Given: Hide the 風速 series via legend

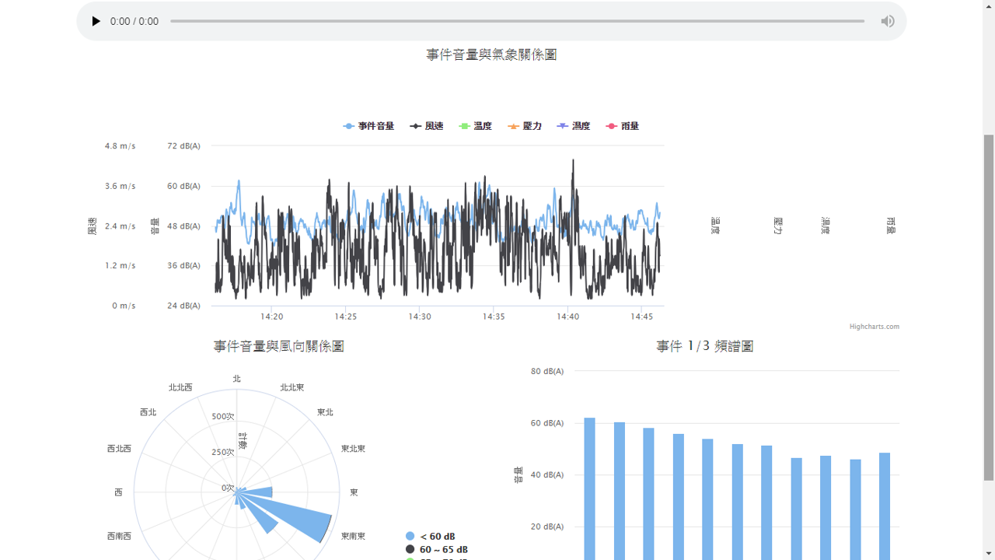Looking at the screenshot, I should [x=427, y=126].
